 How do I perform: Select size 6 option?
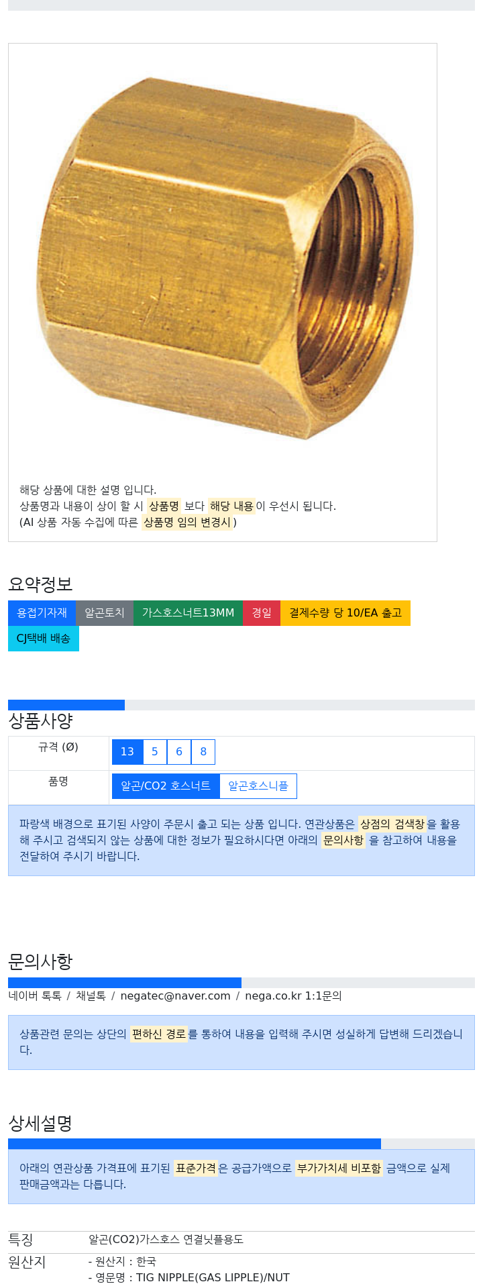click(179, 751)
